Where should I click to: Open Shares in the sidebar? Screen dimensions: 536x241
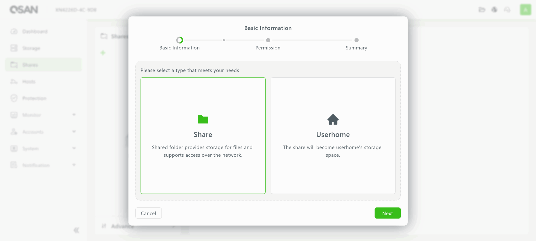(x=30, y=65)
